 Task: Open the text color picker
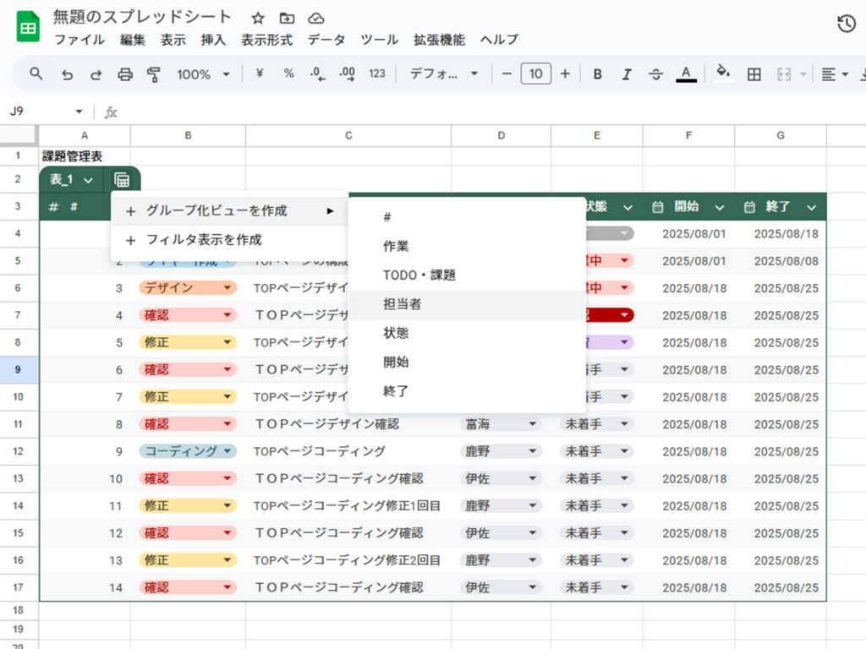click(686, 74)
